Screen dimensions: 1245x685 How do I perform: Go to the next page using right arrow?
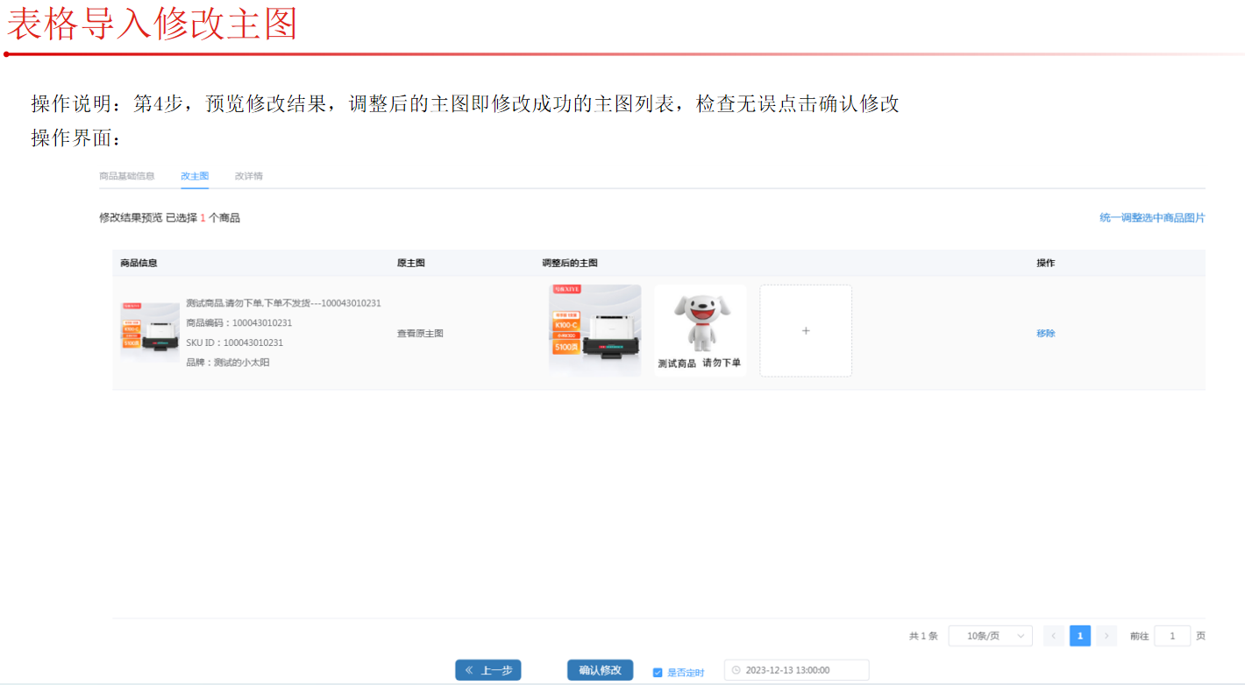pyautogui.click(x=1106, y=636)
